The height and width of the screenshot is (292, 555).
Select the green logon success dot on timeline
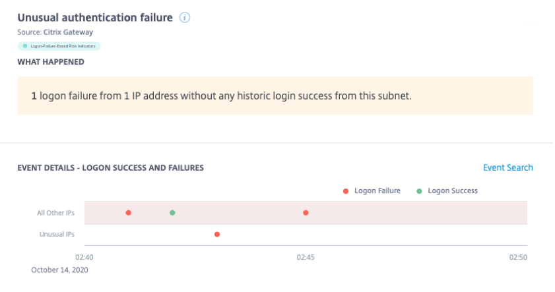pyautogui.click(x=172, y=213)
